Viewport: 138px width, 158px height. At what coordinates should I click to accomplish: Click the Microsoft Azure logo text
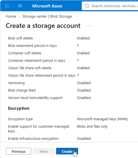tap(47, 6)
